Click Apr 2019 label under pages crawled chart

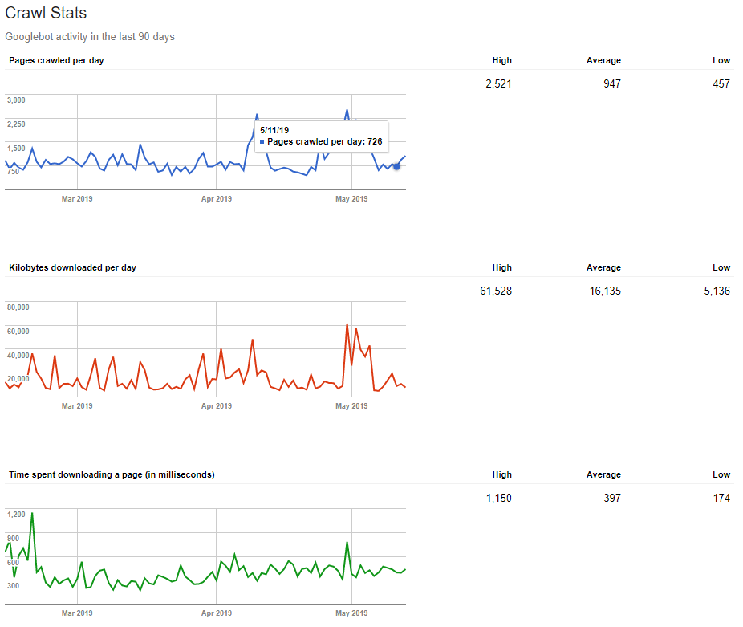(x=217, y=199)
